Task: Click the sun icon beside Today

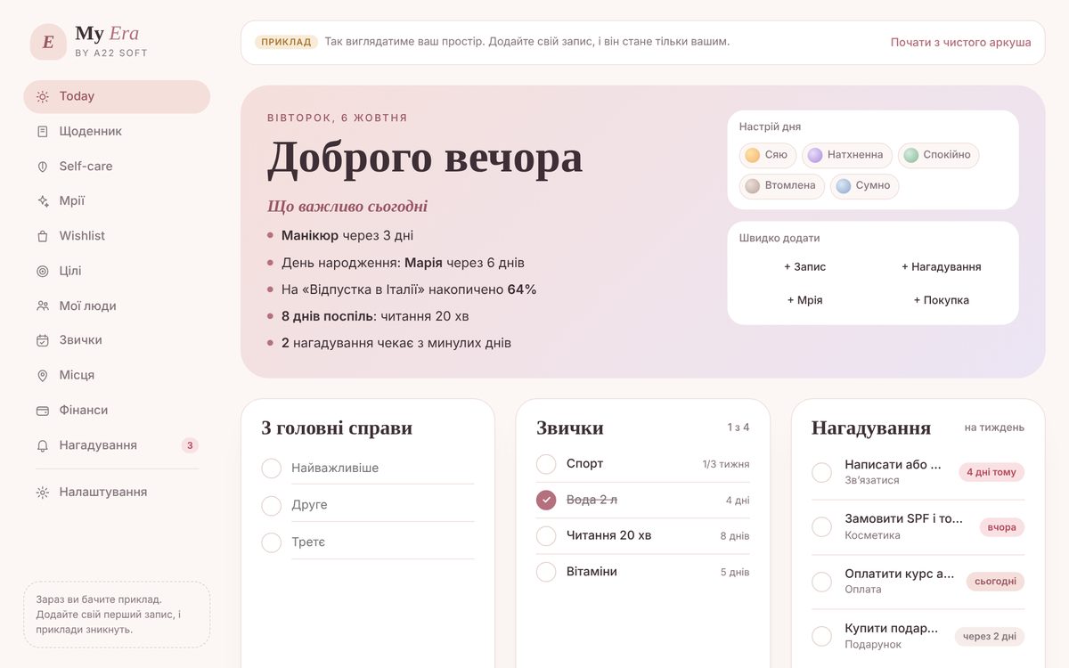Action: [x=43, y=96]
